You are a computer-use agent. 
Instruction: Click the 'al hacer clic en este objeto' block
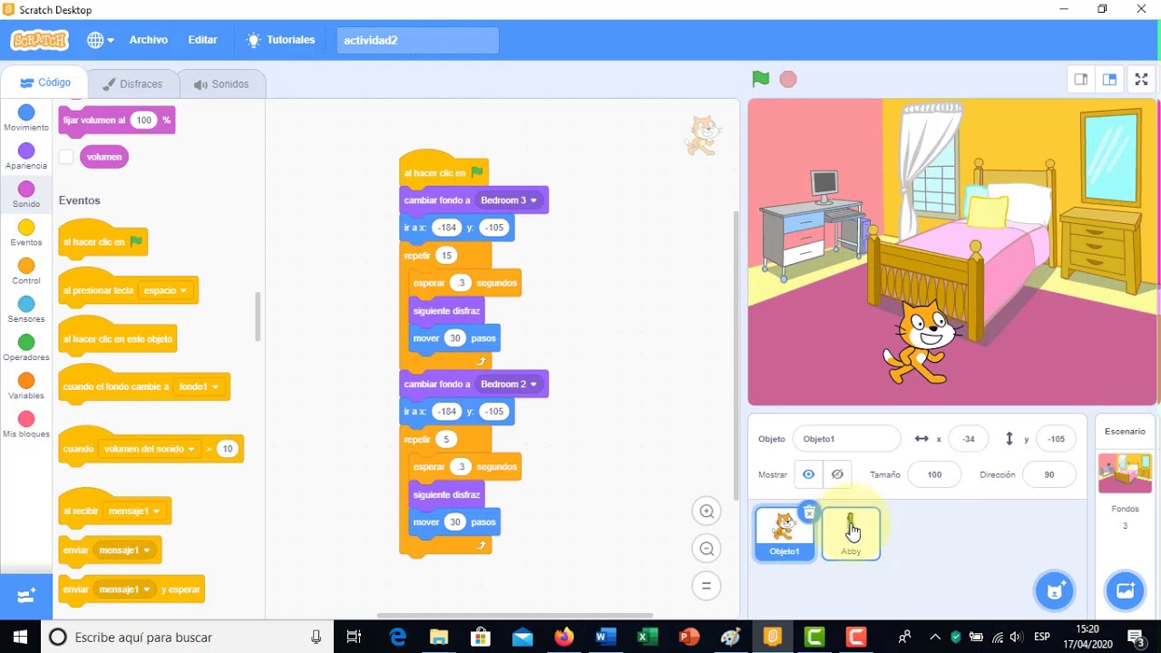(117, 338)
